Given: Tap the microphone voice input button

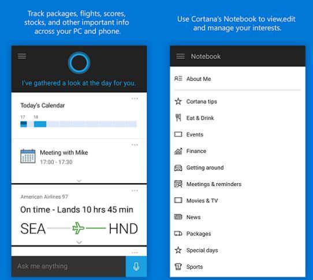Looking at the screenshot, I should [136, 266].
